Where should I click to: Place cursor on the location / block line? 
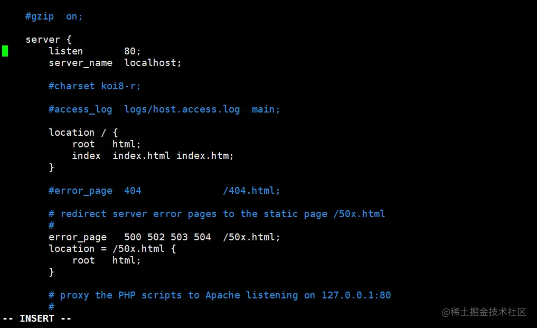[x=83, y=133]
